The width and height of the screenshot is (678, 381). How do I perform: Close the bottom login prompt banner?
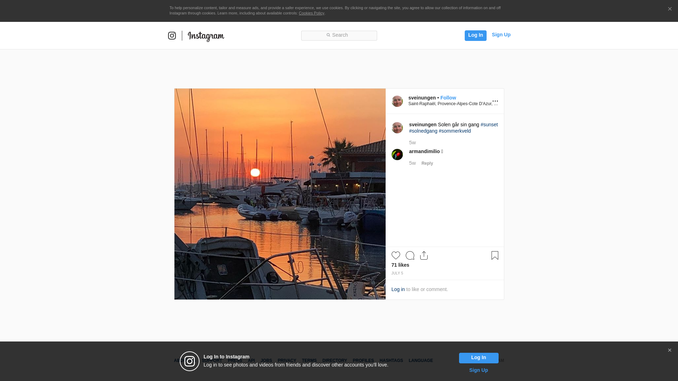click(x=669, y=350)
